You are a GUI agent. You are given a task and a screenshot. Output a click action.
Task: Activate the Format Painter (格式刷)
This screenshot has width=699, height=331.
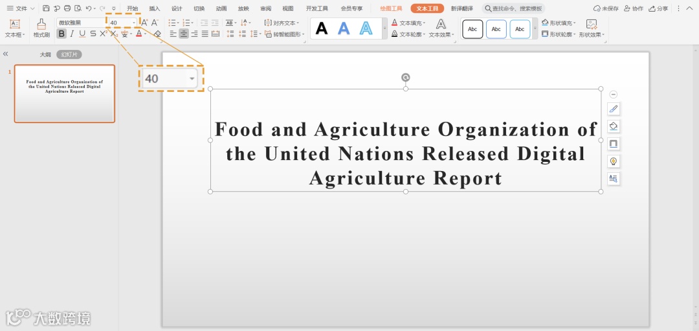(x=41, y=28)
